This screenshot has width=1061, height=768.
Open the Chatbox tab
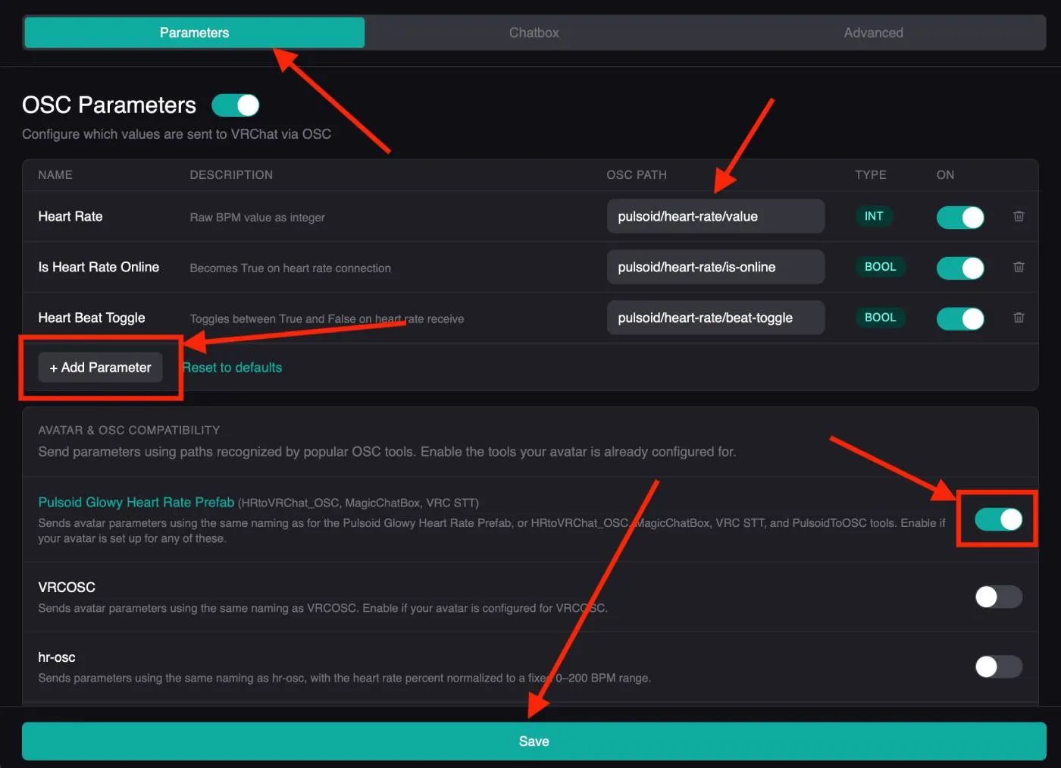tap(534, 33)
